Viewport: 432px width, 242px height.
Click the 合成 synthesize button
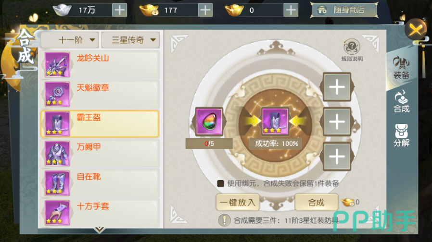click(x=316, y=203)
